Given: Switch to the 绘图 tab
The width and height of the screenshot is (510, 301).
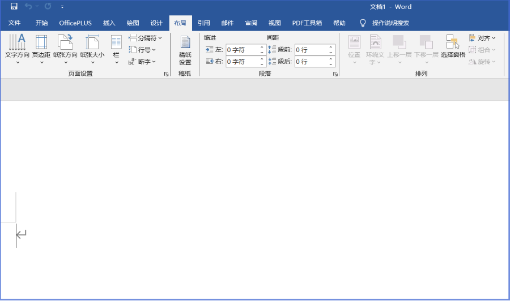Looking at the screenshot, I should [133, 23].
